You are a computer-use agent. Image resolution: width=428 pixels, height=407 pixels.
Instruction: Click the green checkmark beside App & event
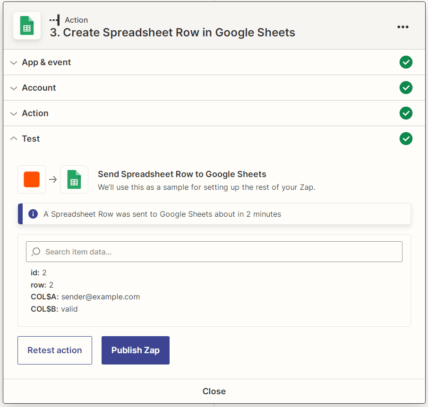[x=406, y=62]
